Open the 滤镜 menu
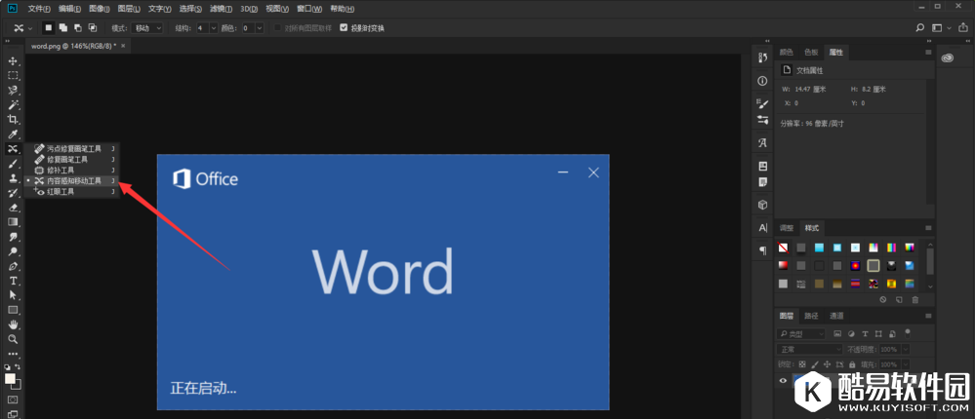This screenshot has height=419, width=975. point(219,8)
